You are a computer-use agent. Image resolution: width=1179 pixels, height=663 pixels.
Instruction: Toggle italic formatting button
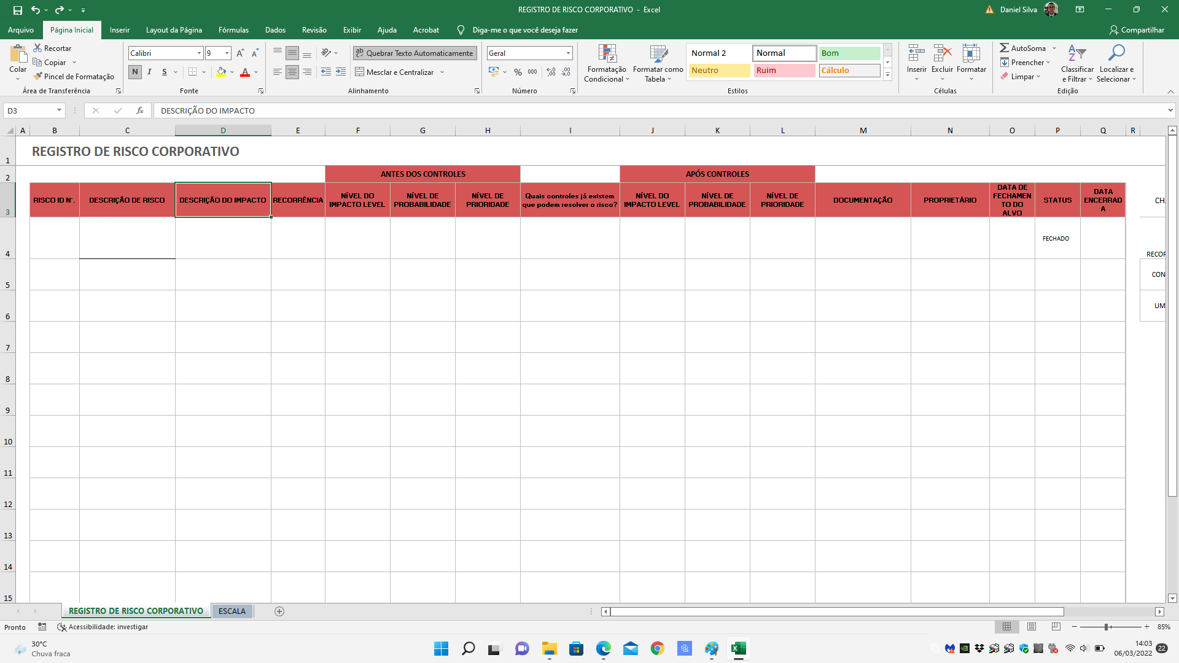pos(149,72)
